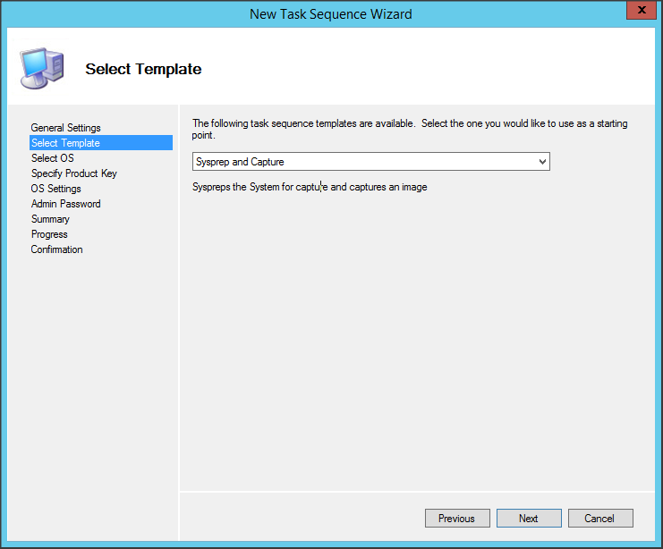
Task: Click the Select Template page heading
Action: click(x=143, y=69)
